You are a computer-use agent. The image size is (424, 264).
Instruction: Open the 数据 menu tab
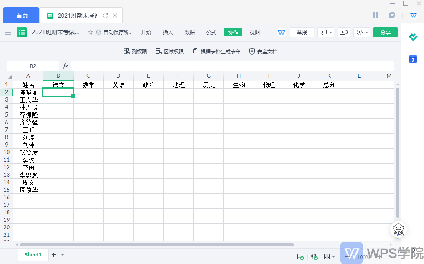190,33
